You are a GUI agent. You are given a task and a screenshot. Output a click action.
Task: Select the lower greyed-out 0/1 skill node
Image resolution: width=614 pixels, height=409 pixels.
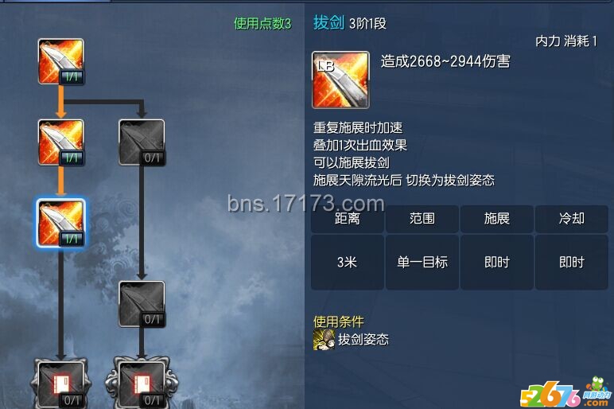click(142, 304)
